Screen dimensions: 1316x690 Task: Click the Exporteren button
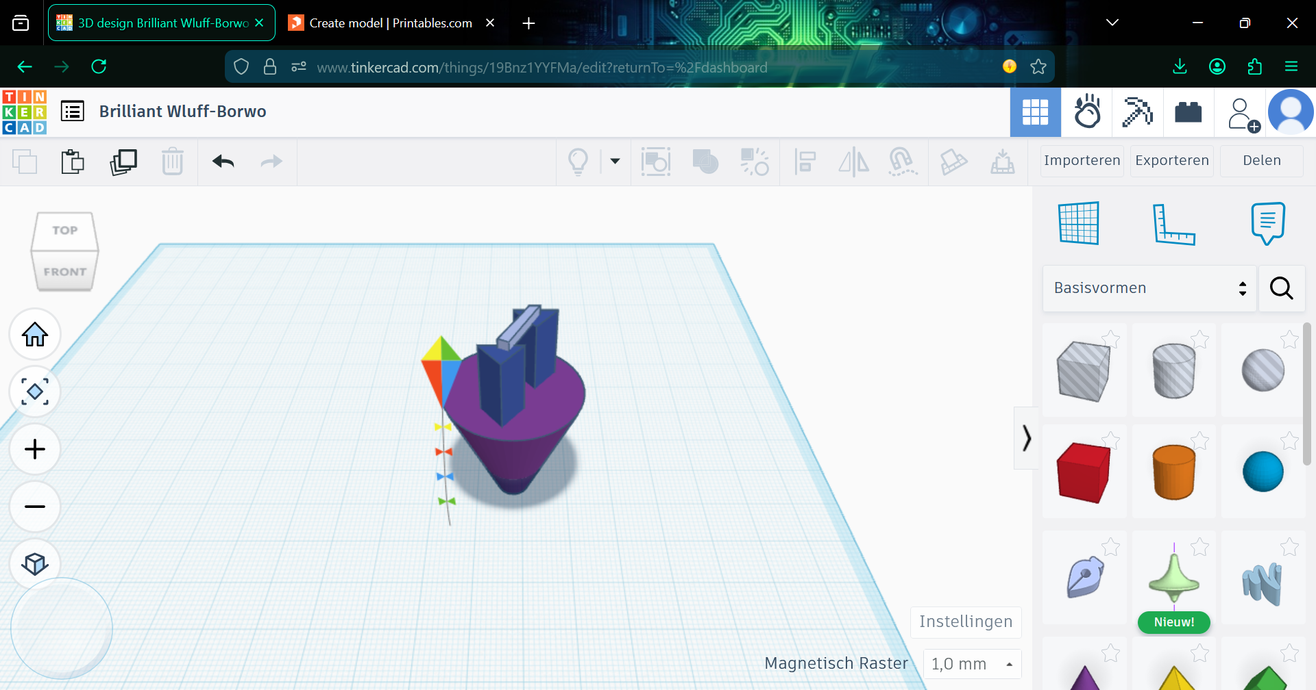pyautogui.click(x=1172, y=161)
